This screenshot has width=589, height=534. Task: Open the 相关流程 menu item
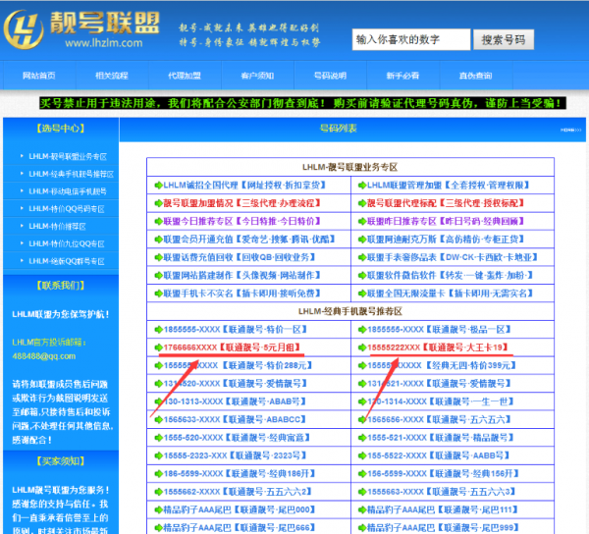(112, 76)
